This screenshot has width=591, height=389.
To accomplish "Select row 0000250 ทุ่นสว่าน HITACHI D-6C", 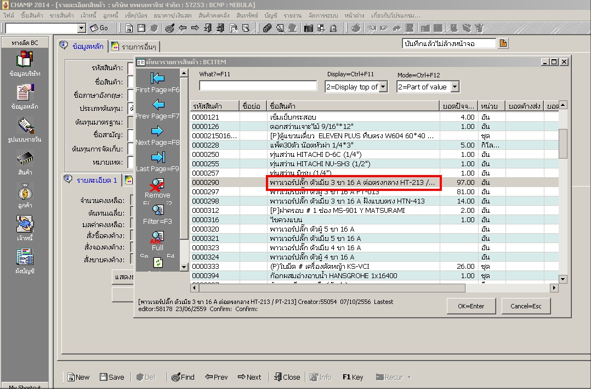I will [374, 154].
